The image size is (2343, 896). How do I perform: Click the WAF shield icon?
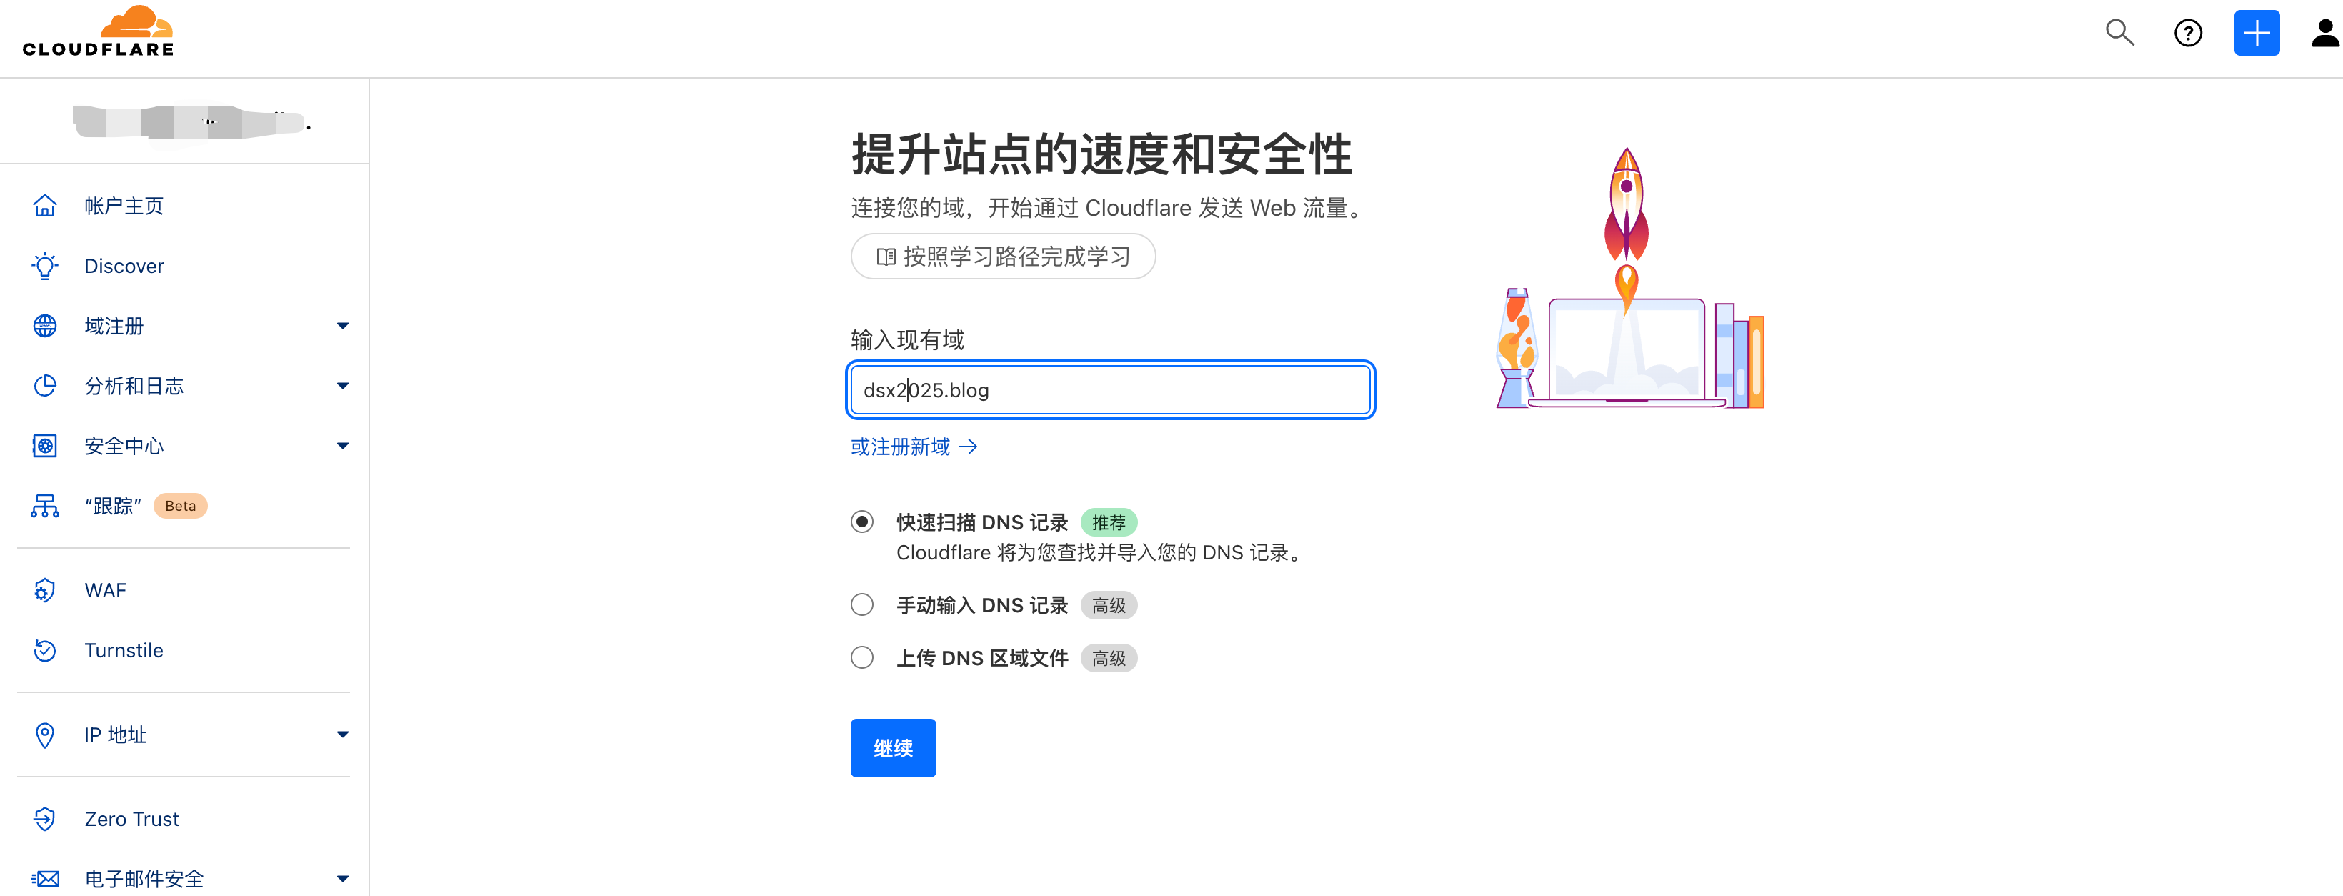click(x=44, y=590)
